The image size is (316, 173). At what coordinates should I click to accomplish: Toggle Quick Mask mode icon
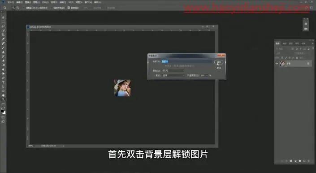point(3,117)
